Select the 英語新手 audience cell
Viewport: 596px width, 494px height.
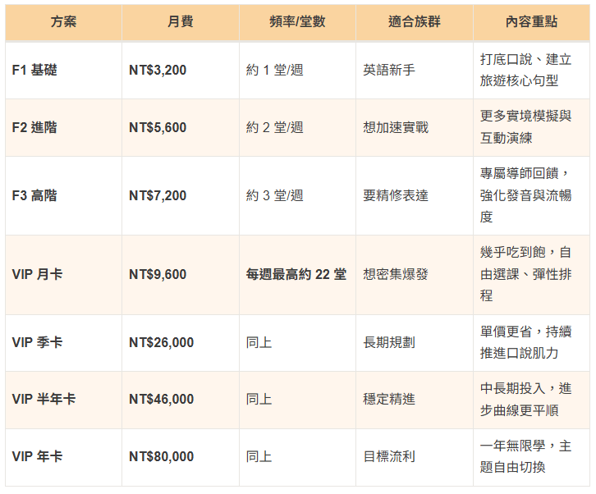[x=389, y=71]
